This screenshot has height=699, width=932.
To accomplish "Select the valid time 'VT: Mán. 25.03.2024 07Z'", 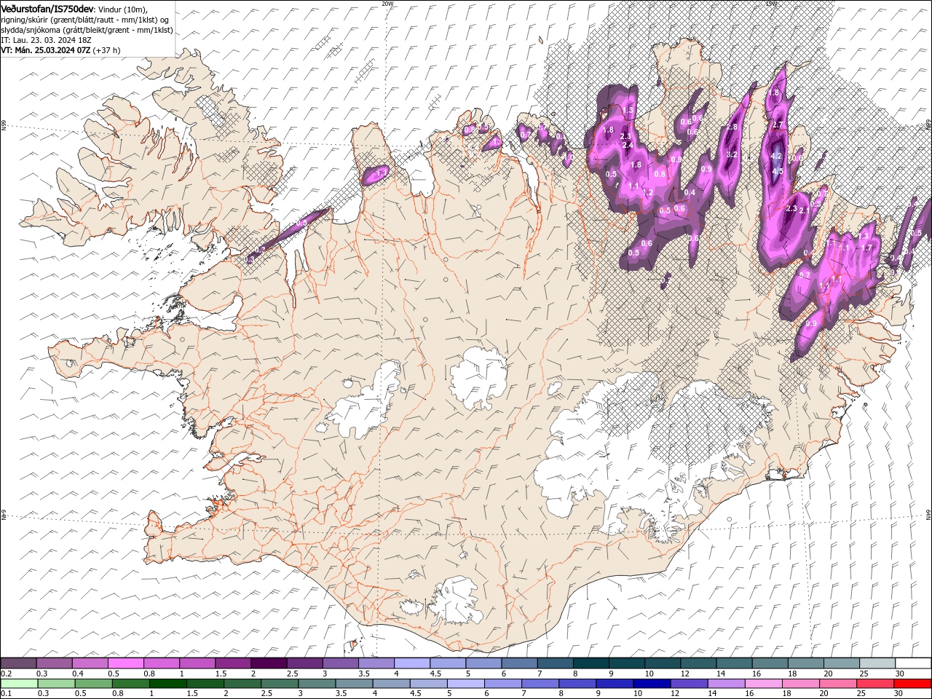I will click(x=45, y=50).
